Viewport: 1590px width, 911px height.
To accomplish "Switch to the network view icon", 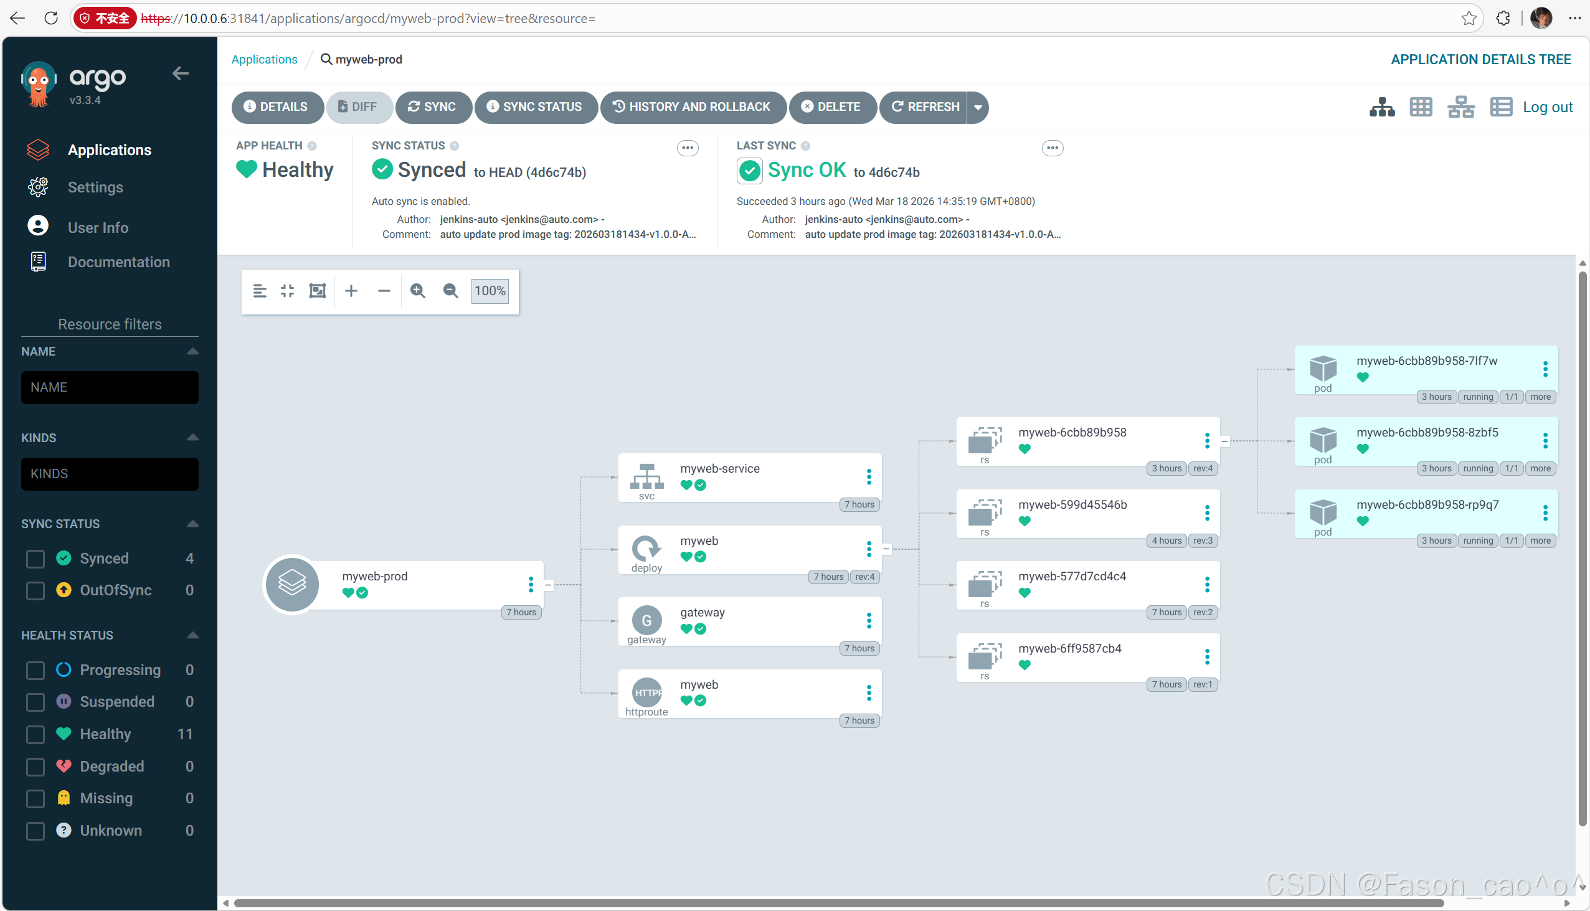I will click(x=1460, y=107).
